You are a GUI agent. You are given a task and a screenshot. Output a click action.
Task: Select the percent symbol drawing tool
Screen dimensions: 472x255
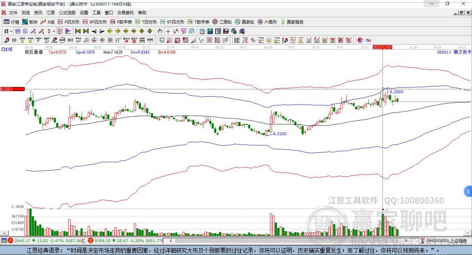[x=253, y=41]
